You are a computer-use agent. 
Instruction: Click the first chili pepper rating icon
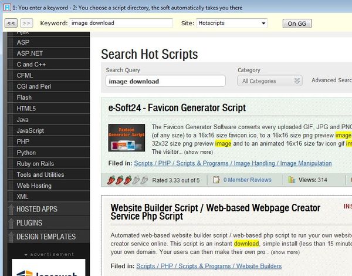point(111,180)
